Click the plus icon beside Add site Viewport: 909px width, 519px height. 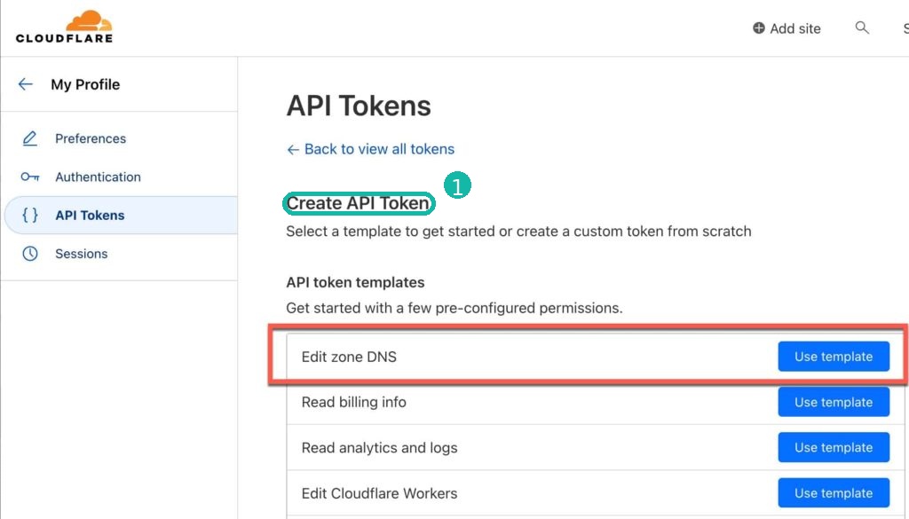[759, 28]
